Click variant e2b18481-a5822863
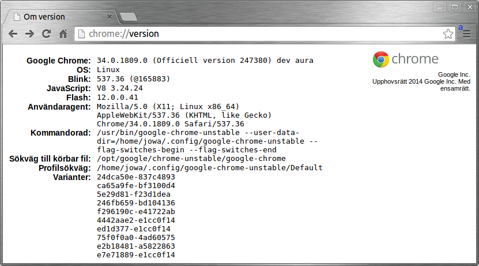 click(136, 246)
